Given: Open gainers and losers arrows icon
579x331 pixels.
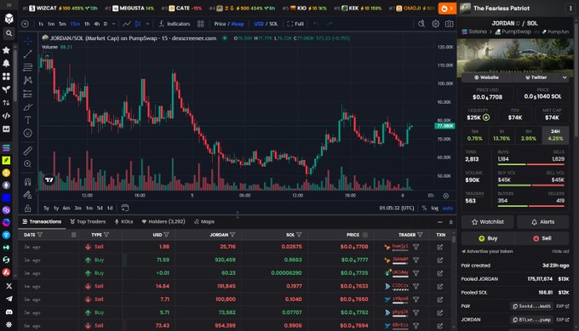Looking at the screenshot, I should (x=6, y=103).
